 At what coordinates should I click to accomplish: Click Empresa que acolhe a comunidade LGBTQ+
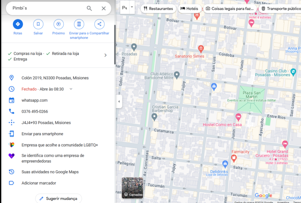click(60, 145)
